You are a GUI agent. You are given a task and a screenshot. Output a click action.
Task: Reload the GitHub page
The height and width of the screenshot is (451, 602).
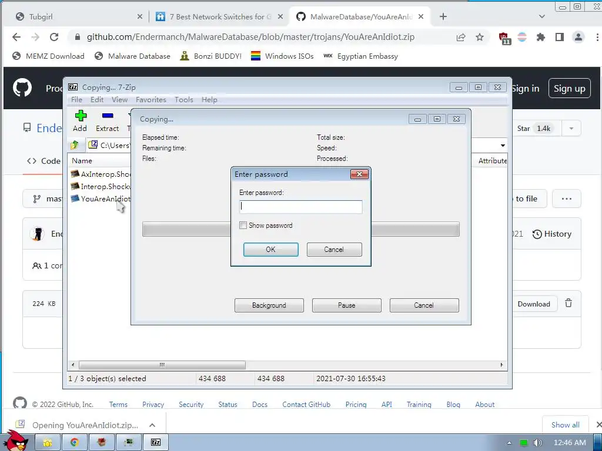coord(54,37)
